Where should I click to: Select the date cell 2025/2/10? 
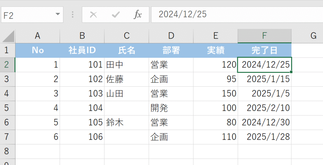264,108
